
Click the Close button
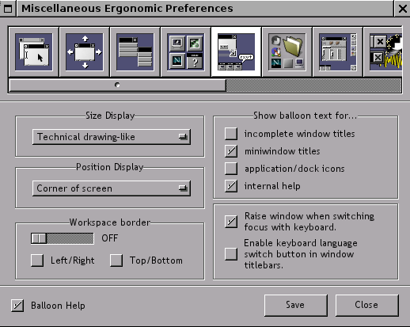pyautogui.click(x=366, y=305)
